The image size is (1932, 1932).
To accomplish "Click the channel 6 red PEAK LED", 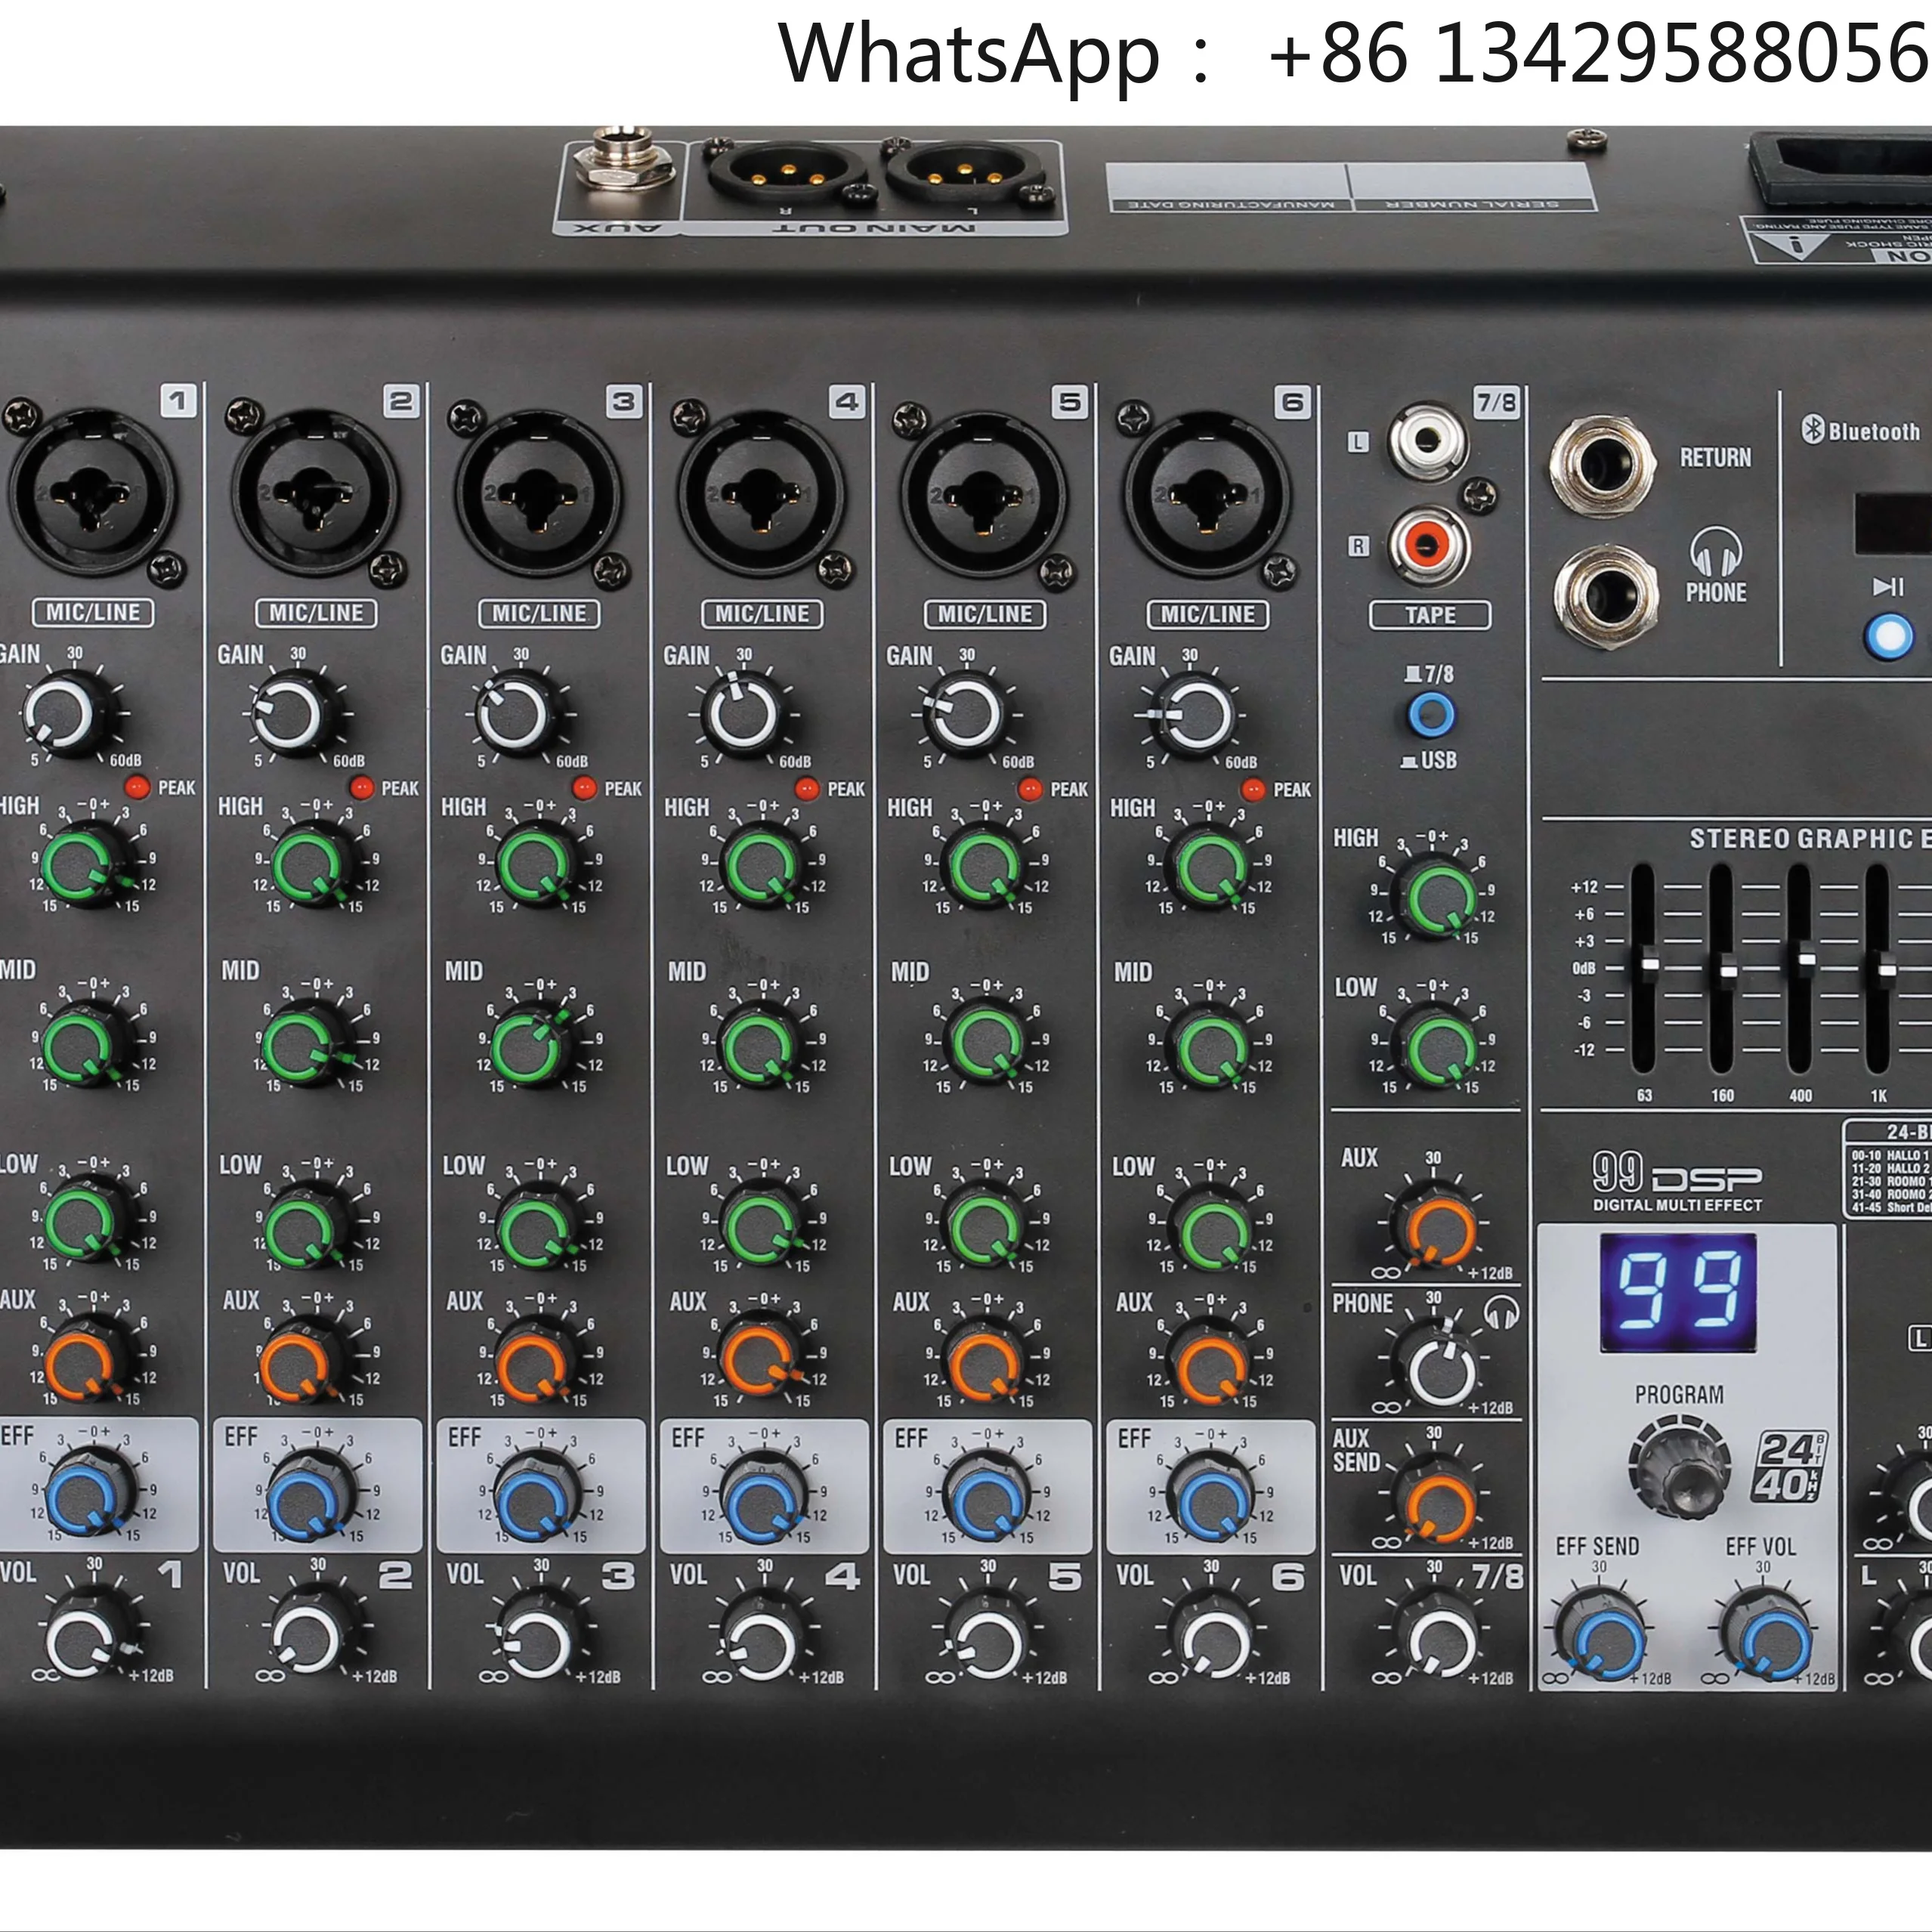I will click(1252, 790).
